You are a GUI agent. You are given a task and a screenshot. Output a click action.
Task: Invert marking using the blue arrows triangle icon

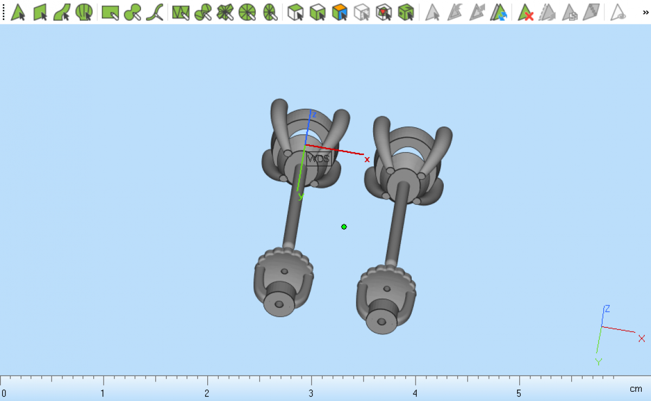499,12
